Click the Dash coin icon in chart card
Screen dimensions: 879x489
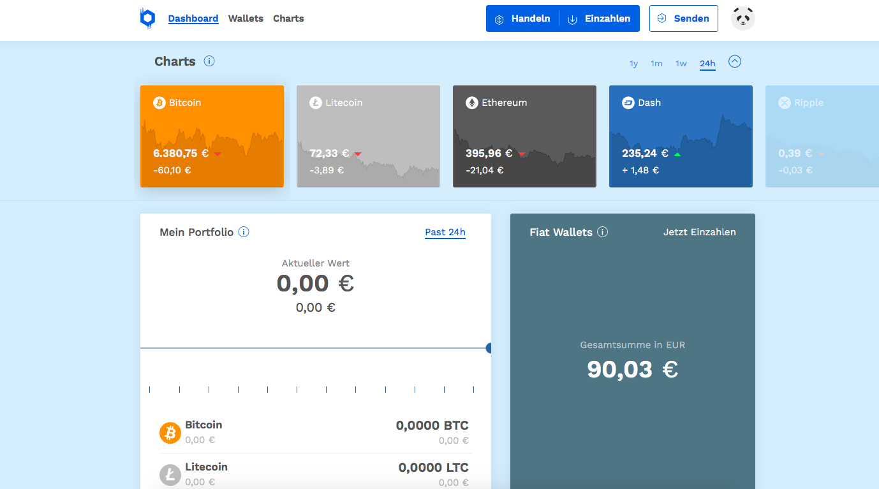(x=628, y=103)
